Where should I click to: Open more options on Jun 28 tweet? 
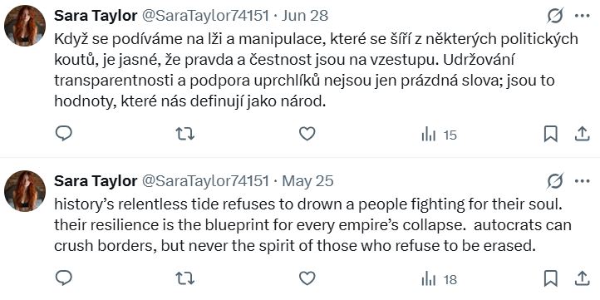(583, 16)
